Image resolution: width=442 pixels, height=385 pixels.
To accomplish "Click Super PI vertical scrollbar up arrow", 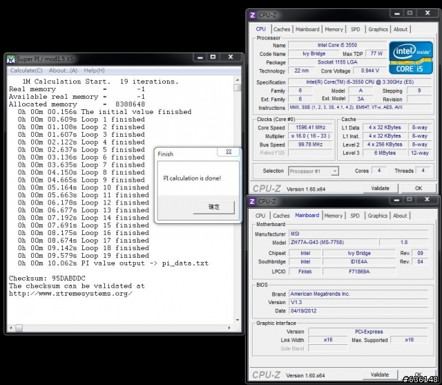I will [238, 80].
